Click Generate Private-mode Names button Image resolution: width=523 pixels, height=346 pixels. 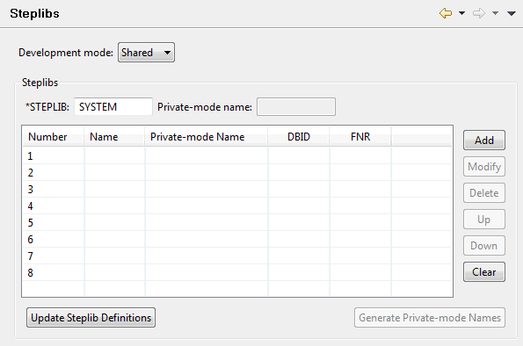[430, 317]
